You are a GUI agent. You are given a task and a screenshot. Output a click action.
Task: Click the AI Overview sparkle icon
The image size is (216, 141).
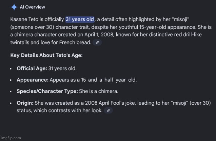pyautogui.click(x=14, y=7)
